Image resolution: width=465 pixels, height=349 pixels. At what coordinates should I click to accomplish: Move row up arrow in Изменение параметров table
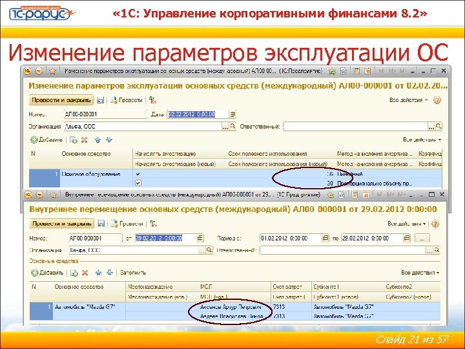point(98,140)
